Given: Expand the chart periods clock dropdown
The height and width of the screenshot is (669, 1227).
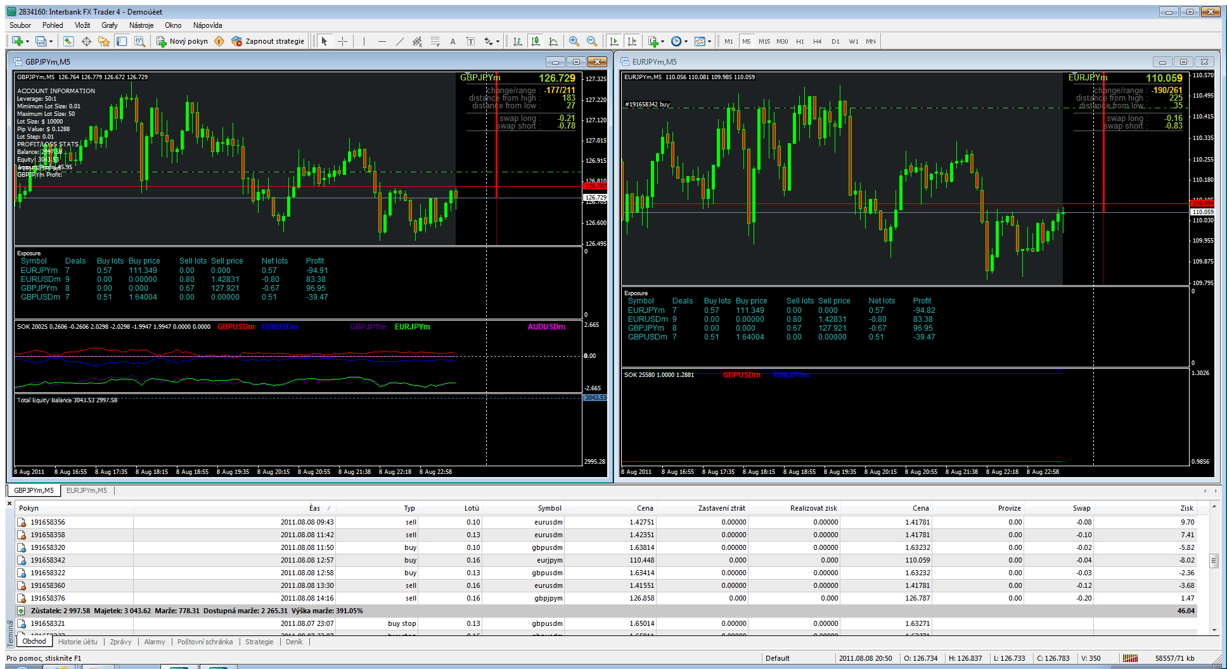Looking at the screenshot, I should (686, 42).
